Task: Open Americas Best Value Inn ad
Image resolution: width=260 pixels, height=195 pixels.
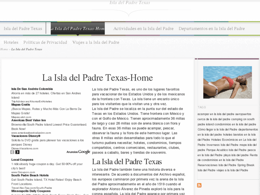Action: [x=29, y=120]
